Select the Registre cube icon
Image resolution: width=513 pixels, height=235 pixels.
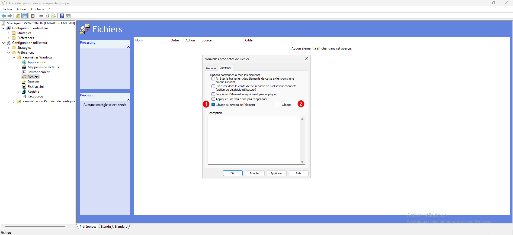click(24, 92)
